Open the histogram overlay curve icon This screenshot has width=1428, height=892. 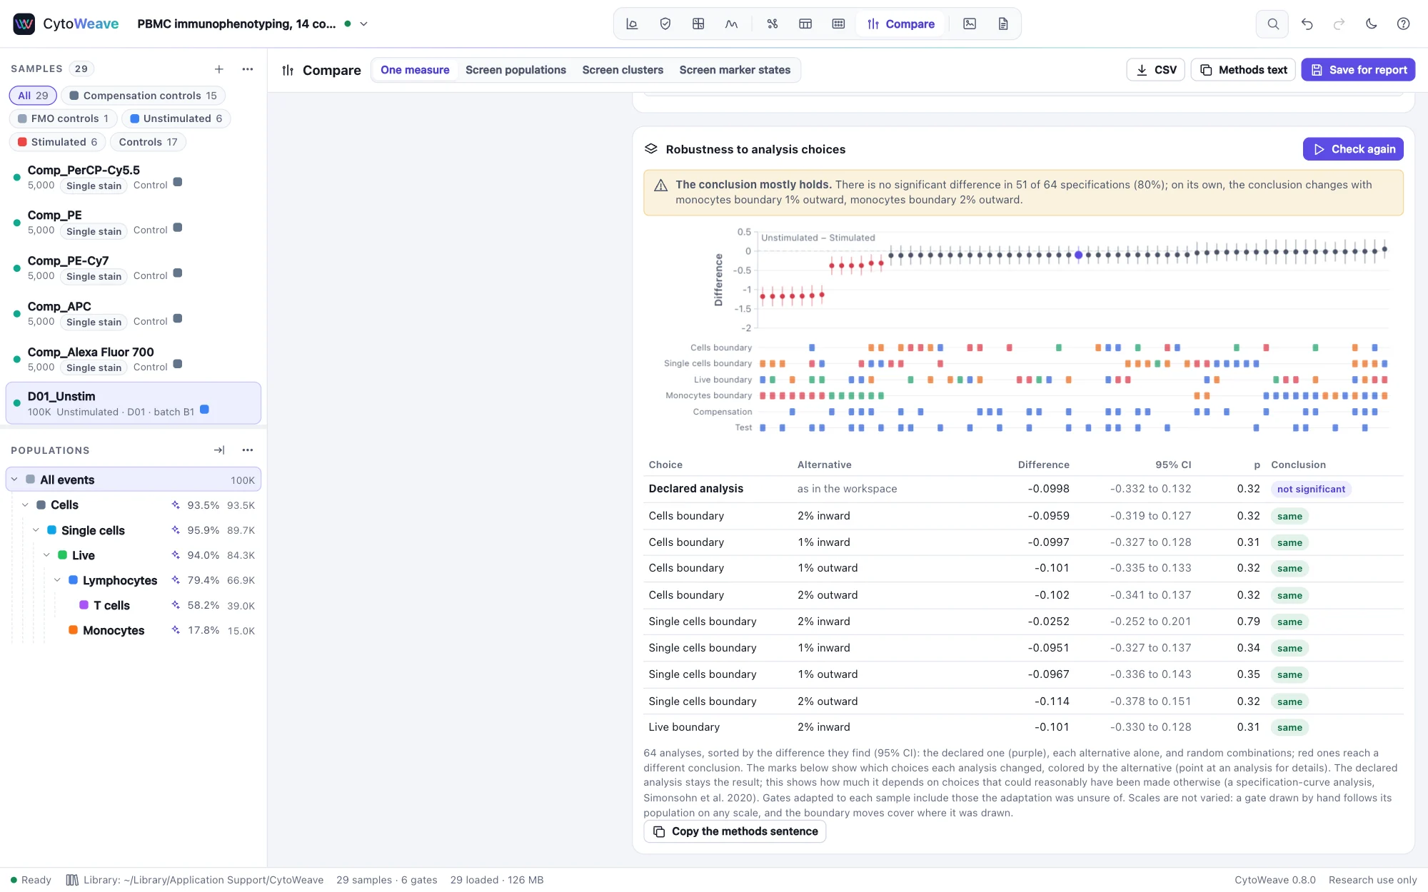[x=731, y=24]
